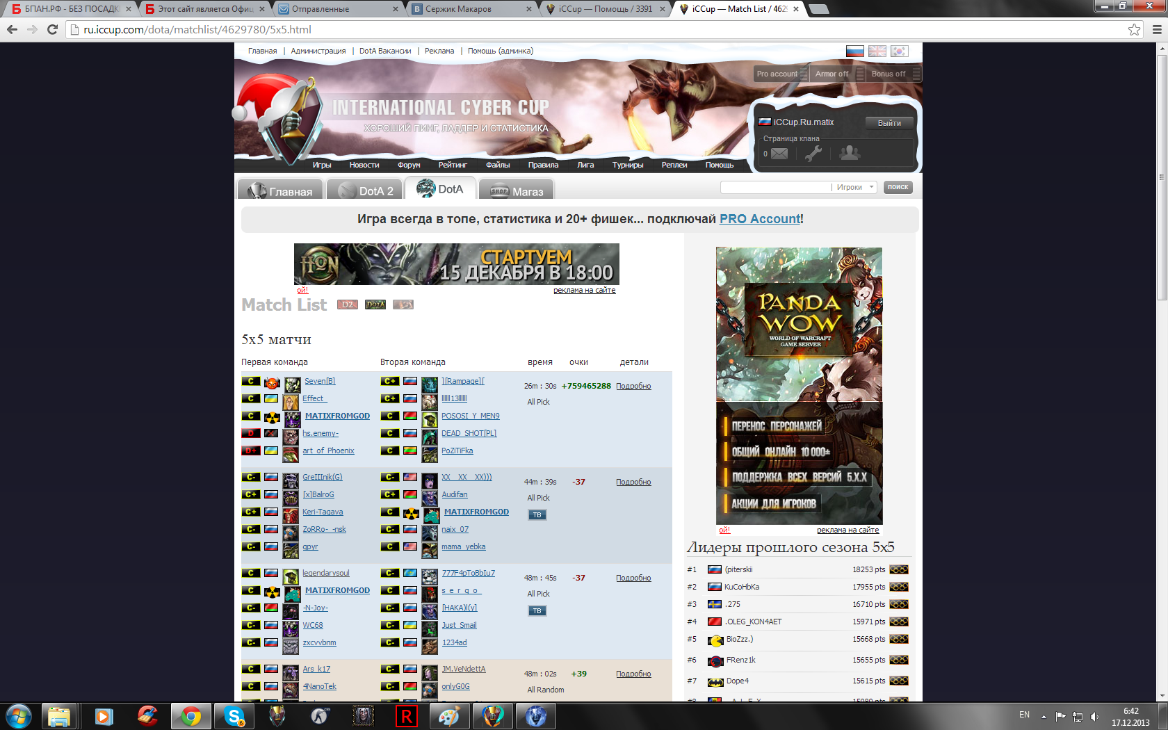Toggle the Pro account switch
Viewport: 1168px width, 730px height.
click(781, 74)
